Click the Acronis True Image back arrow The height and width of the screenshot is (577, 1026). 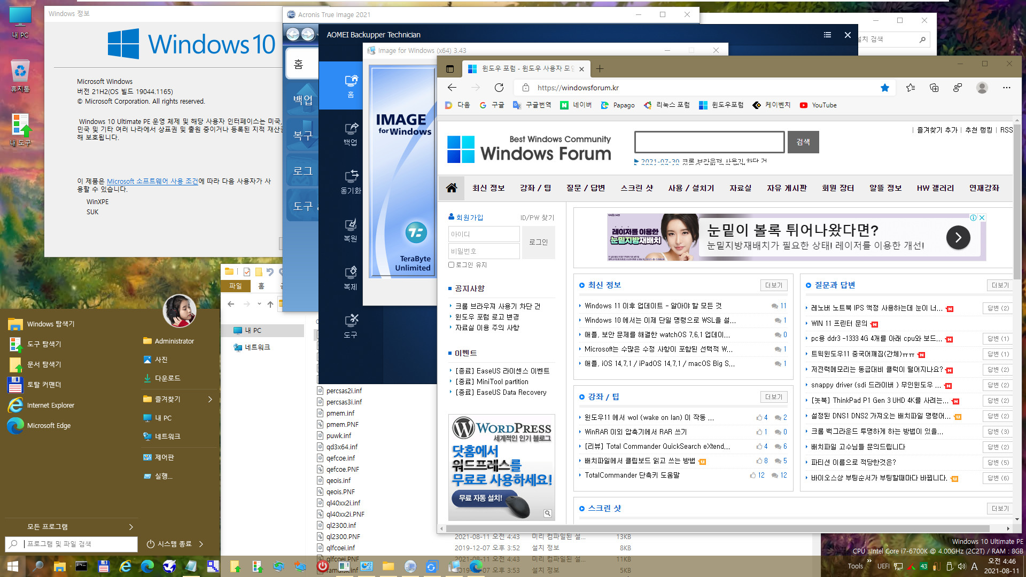pyautogui.click(x=293, y=34)
